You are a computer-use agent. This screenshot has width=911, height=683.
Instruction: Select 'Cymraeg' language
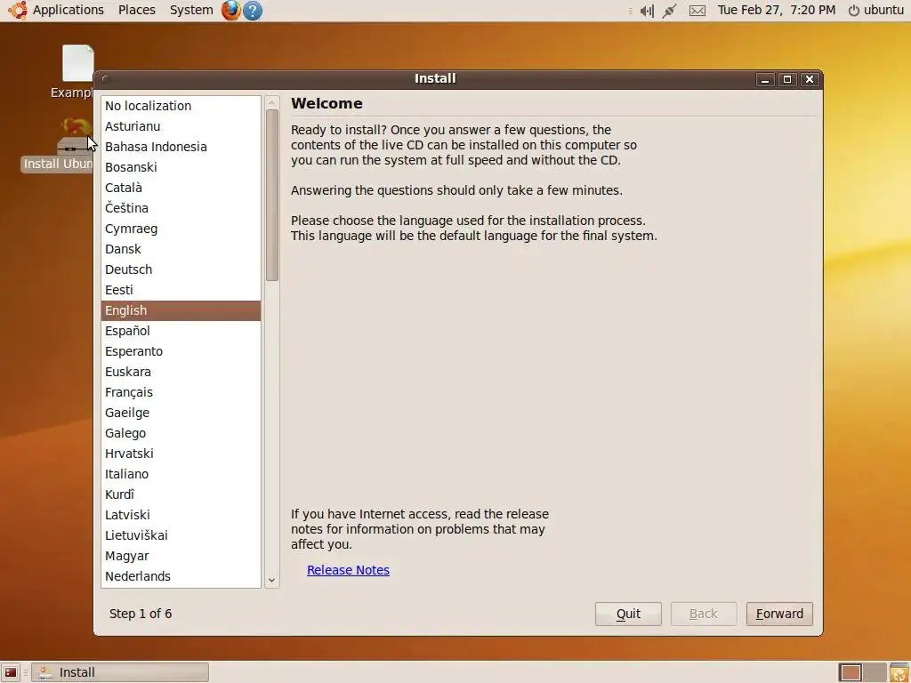click(181, 229)
